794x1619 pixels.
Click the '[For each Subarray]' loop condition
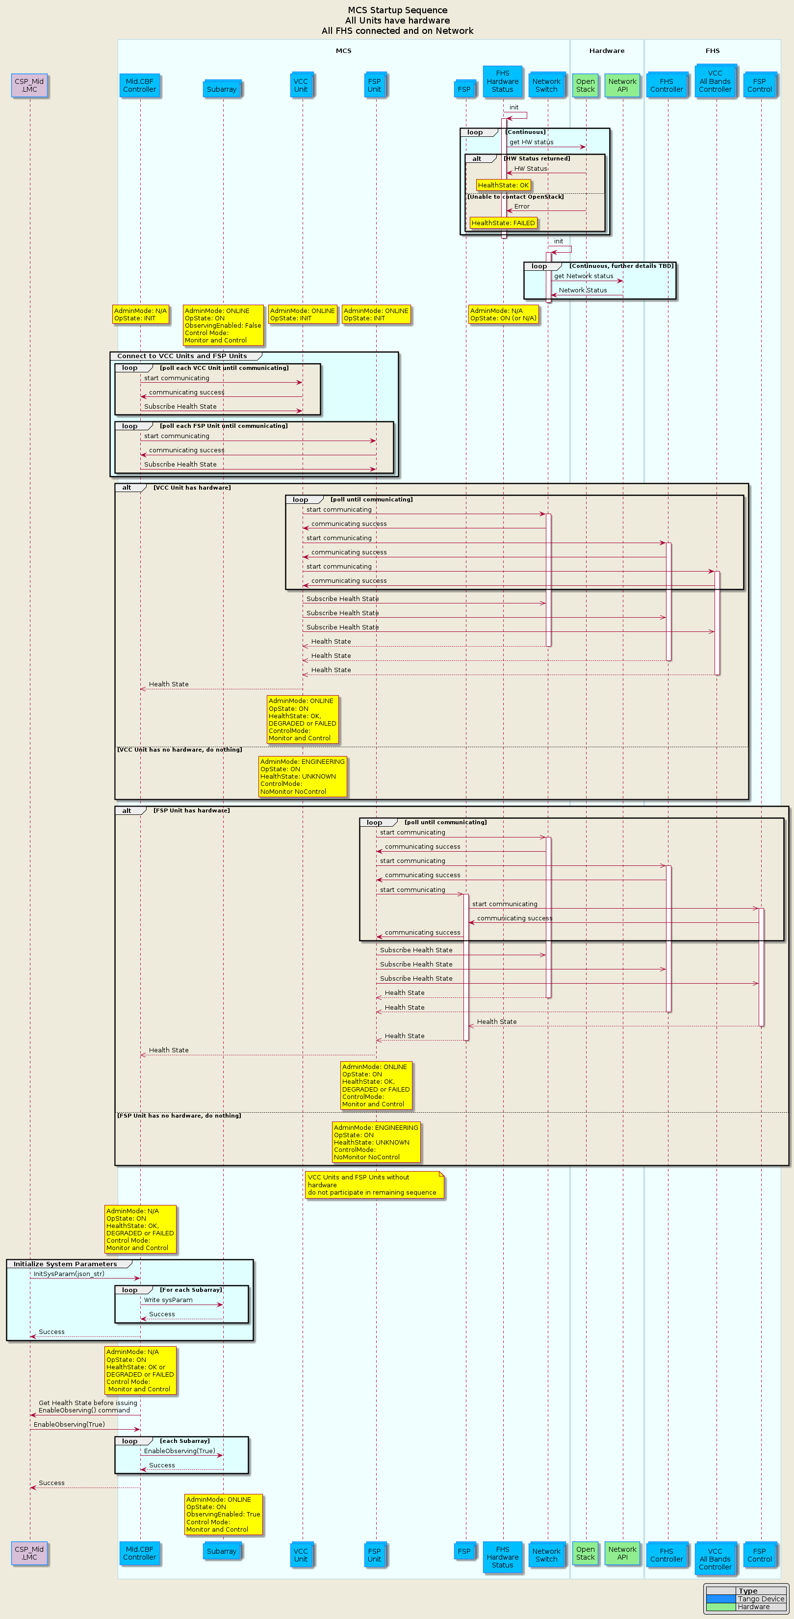tap(191, 1290)
